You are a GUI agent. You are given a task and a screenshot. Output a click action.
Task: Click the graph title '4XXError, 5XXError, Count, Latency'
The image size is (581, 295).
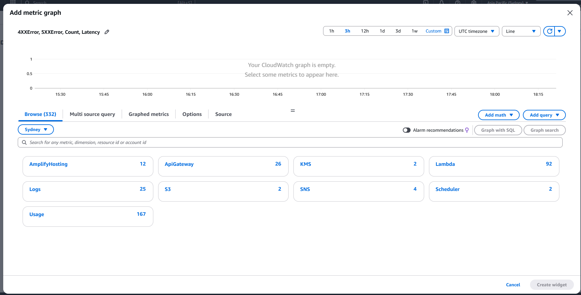coord(59,32)
